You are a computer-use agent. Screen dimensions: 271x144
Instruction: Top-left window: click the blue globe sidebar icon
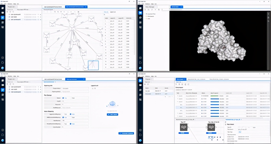3,68
